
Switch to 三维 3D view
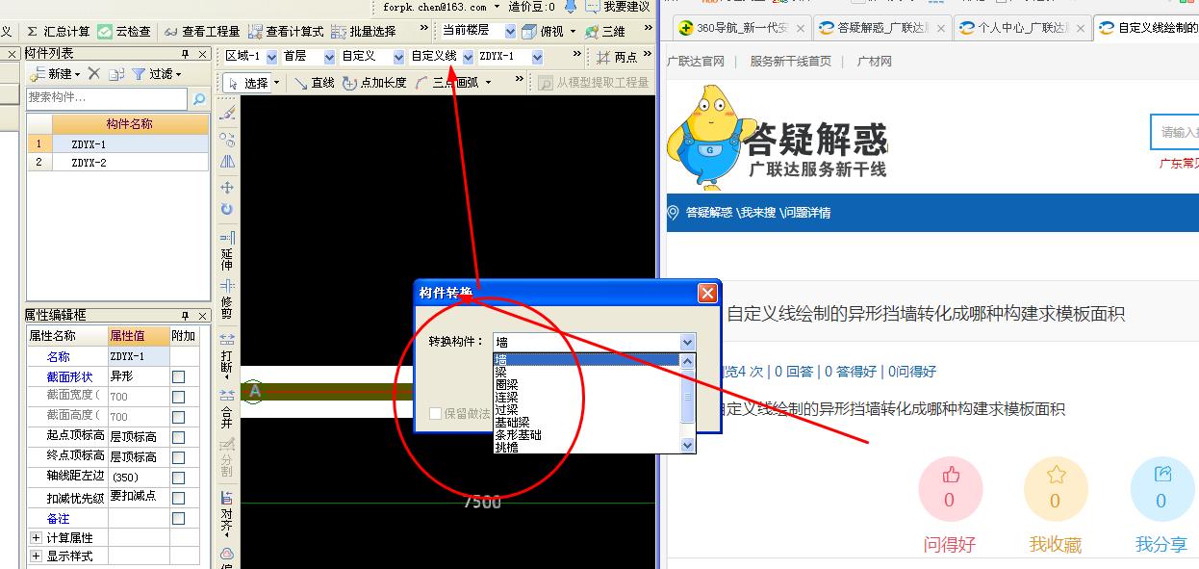point(604,32)
